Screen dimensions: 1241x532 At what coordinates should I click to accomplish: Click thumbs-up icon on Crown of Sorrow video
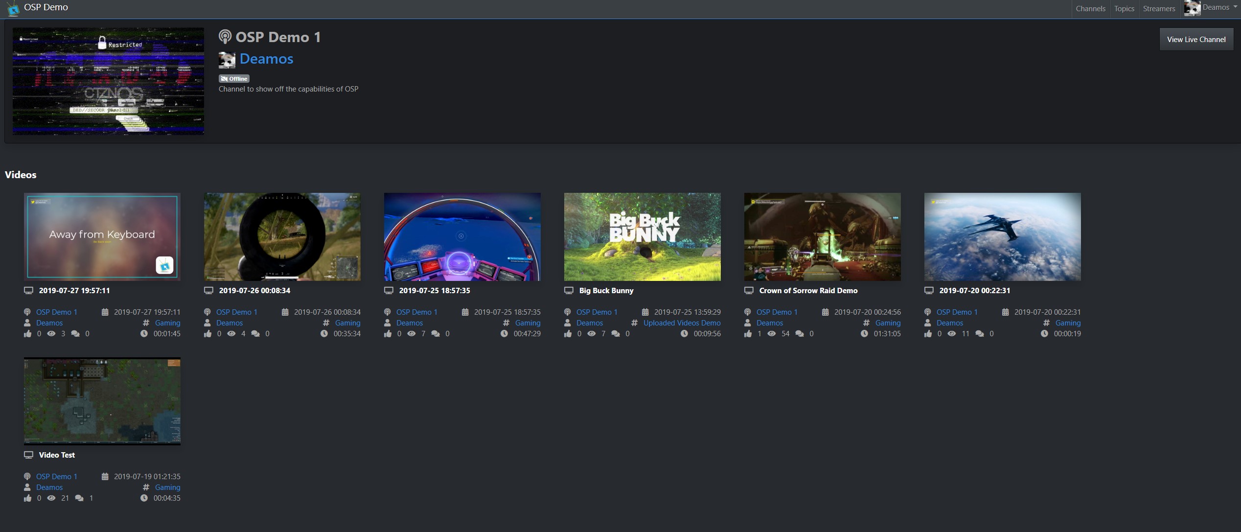[748, 334]
